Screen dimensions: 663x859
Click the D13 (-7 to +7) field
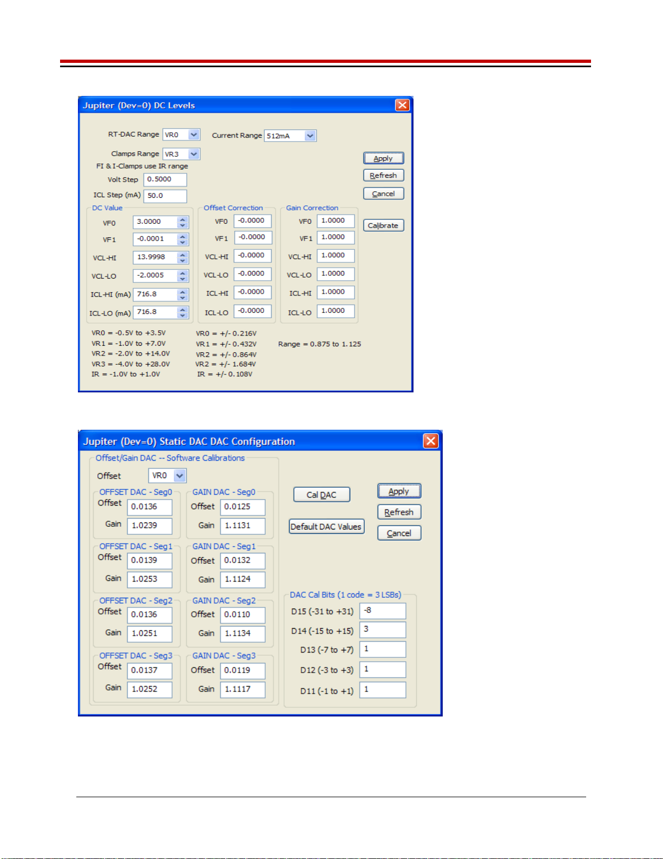pyautogui.click(x=383, y=649)
